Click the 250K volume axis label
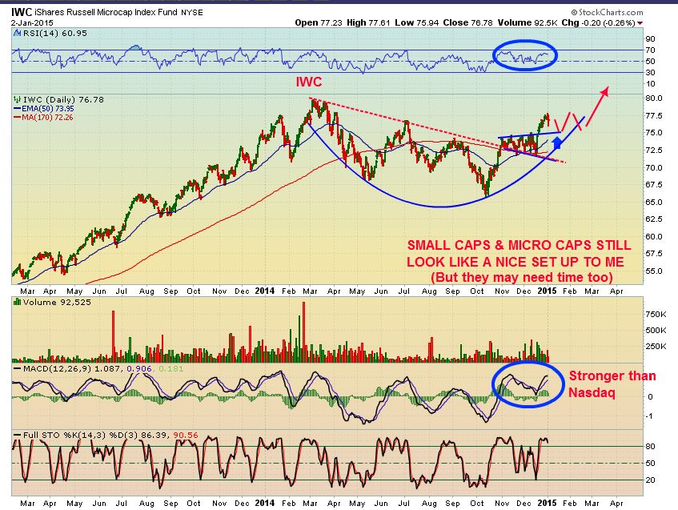678x510 pixels. (656, 346)
